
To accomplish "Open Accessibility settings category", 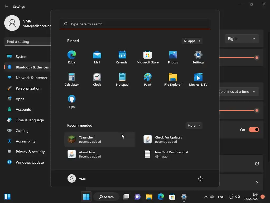I will (27, 141).
